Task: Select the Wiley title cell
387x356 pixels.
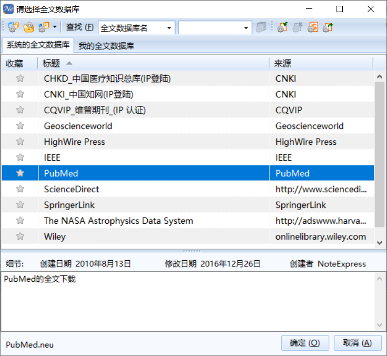Action: (x=154, y=236)
